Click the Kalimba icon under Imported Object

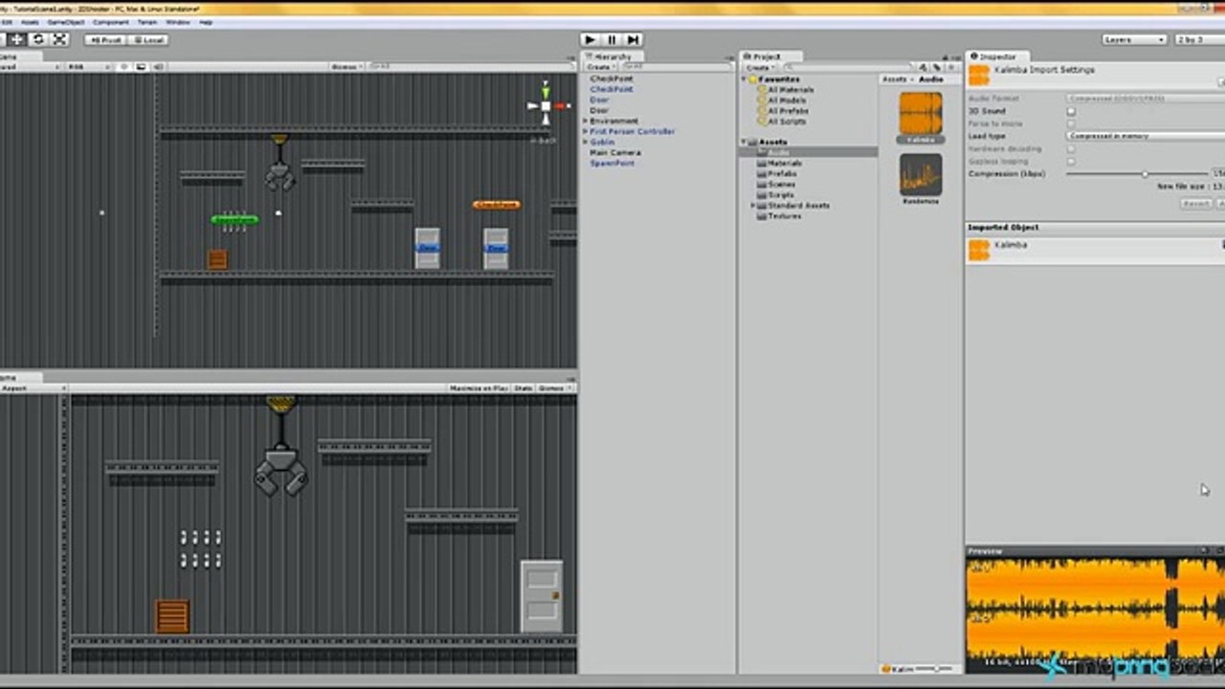point(979,250)
